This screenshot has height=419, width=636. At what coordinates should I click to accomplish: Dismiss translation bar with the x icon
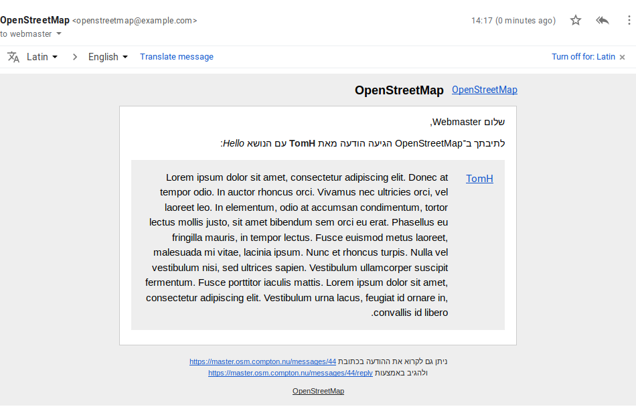[x=622, y=57]
